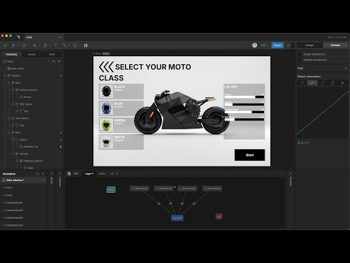This screenshot has width=350, height=263.
Task: Choose Linear interpolation icon
Action: click(x=312, y=83)
